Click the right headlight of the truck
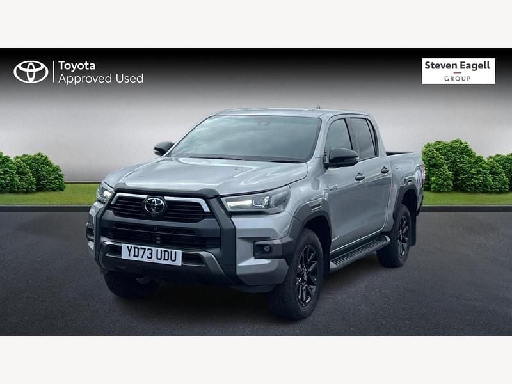This screenshot has height=384, width=512. [x=256, y=200]
